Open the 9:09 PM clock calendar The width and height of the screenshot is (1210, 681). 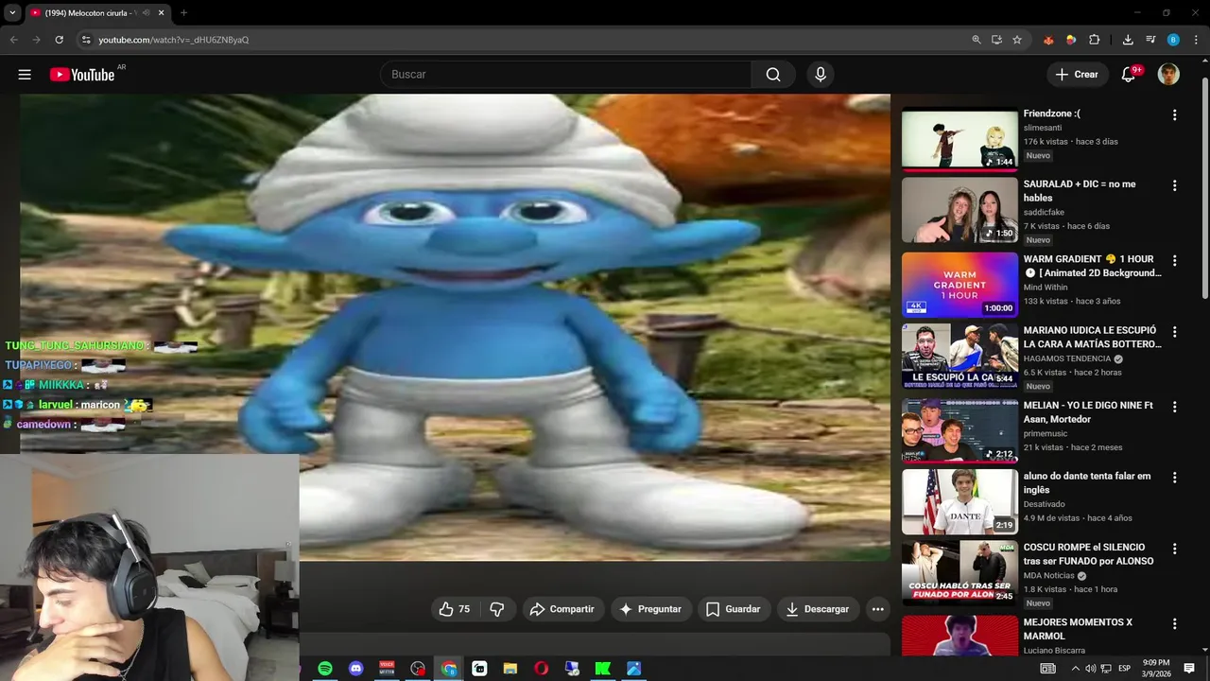(x=1156, y=669)
